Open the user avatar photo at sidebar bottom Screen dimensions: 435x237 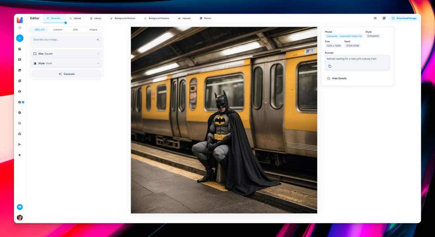click(20, 218)
